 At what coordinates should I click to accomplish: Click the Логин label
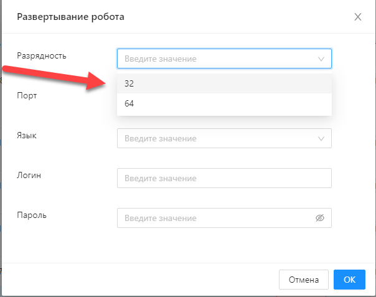[x=29, y=176]
